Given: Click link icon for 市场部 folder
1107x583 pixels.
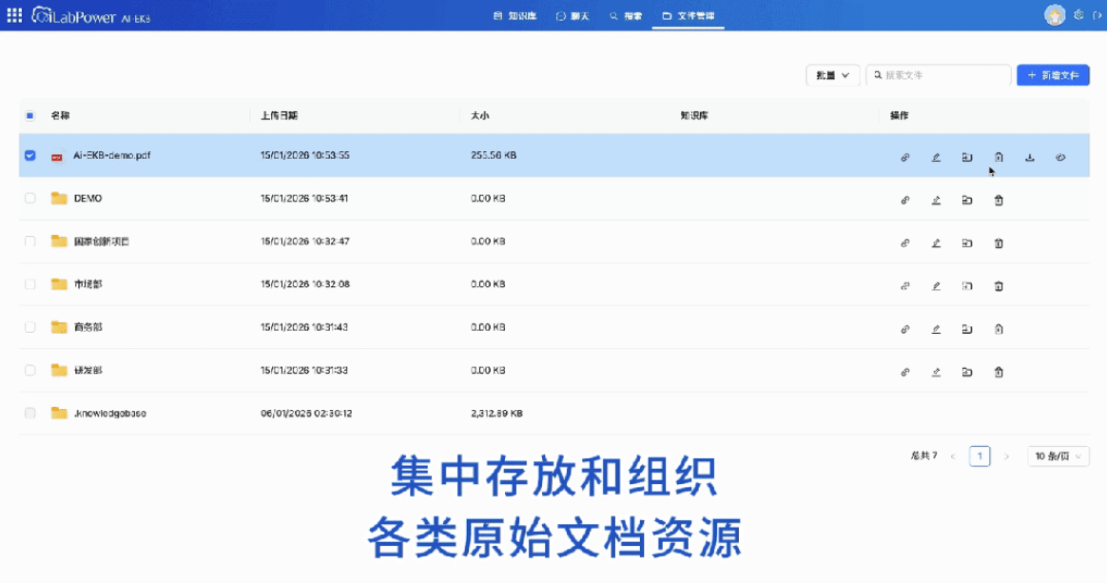Looking at the screenshot, I should 905,286.
